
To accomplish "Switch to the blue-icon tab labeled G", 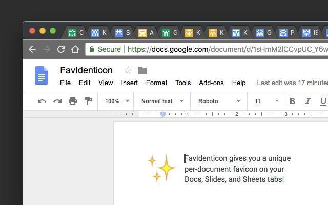I will coord(263,33).
